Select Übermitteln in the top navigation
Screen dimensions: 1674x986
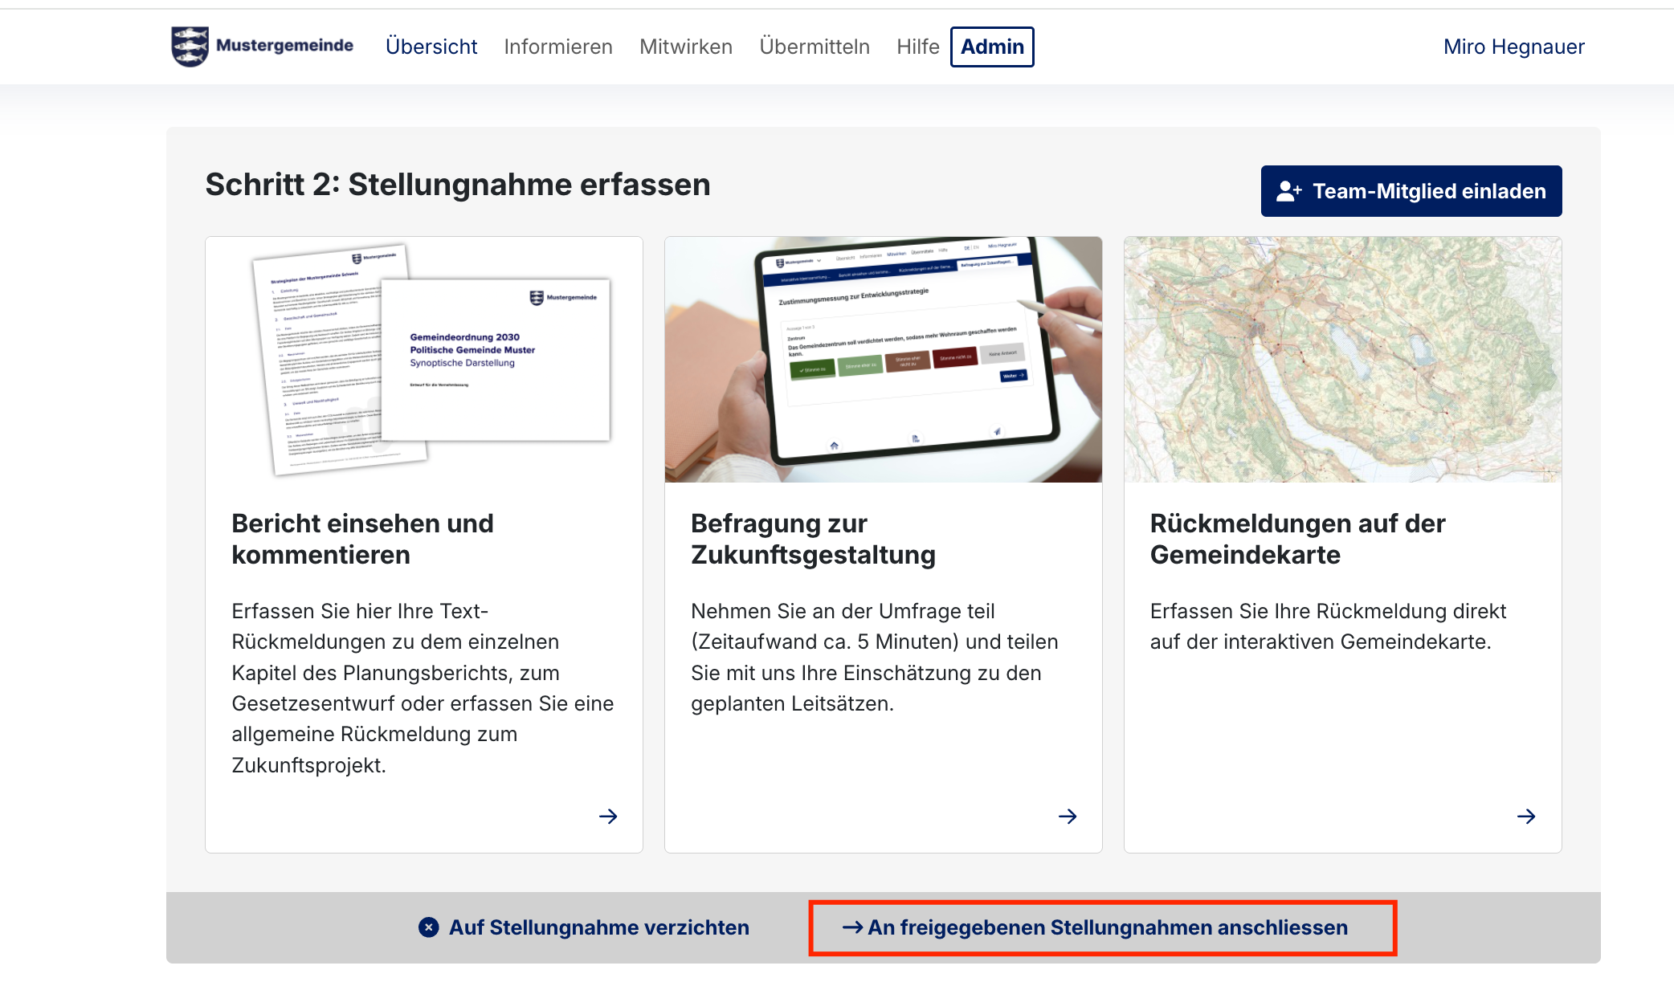click(x=815, y=47)
